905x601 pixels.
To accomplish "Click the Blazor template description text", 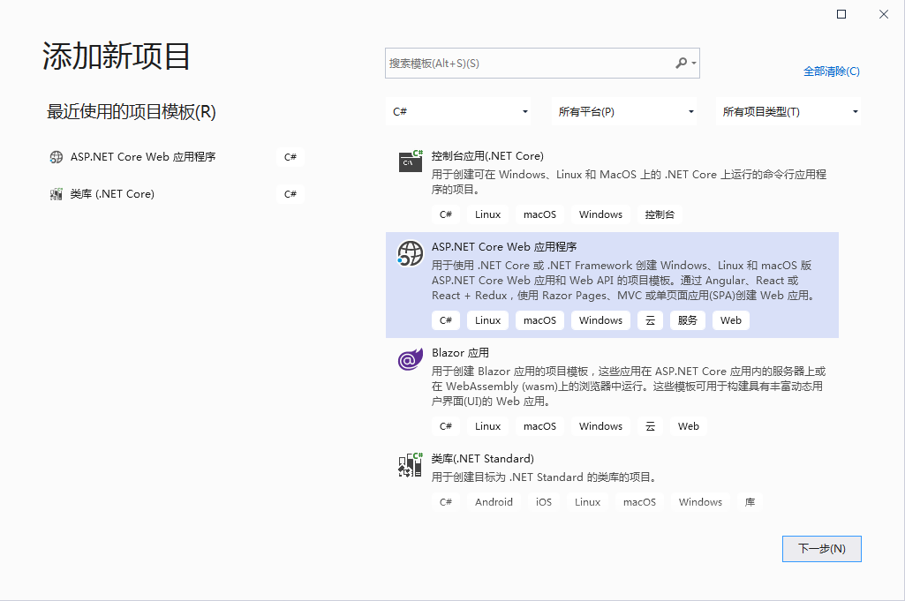I will coord(629,386).
